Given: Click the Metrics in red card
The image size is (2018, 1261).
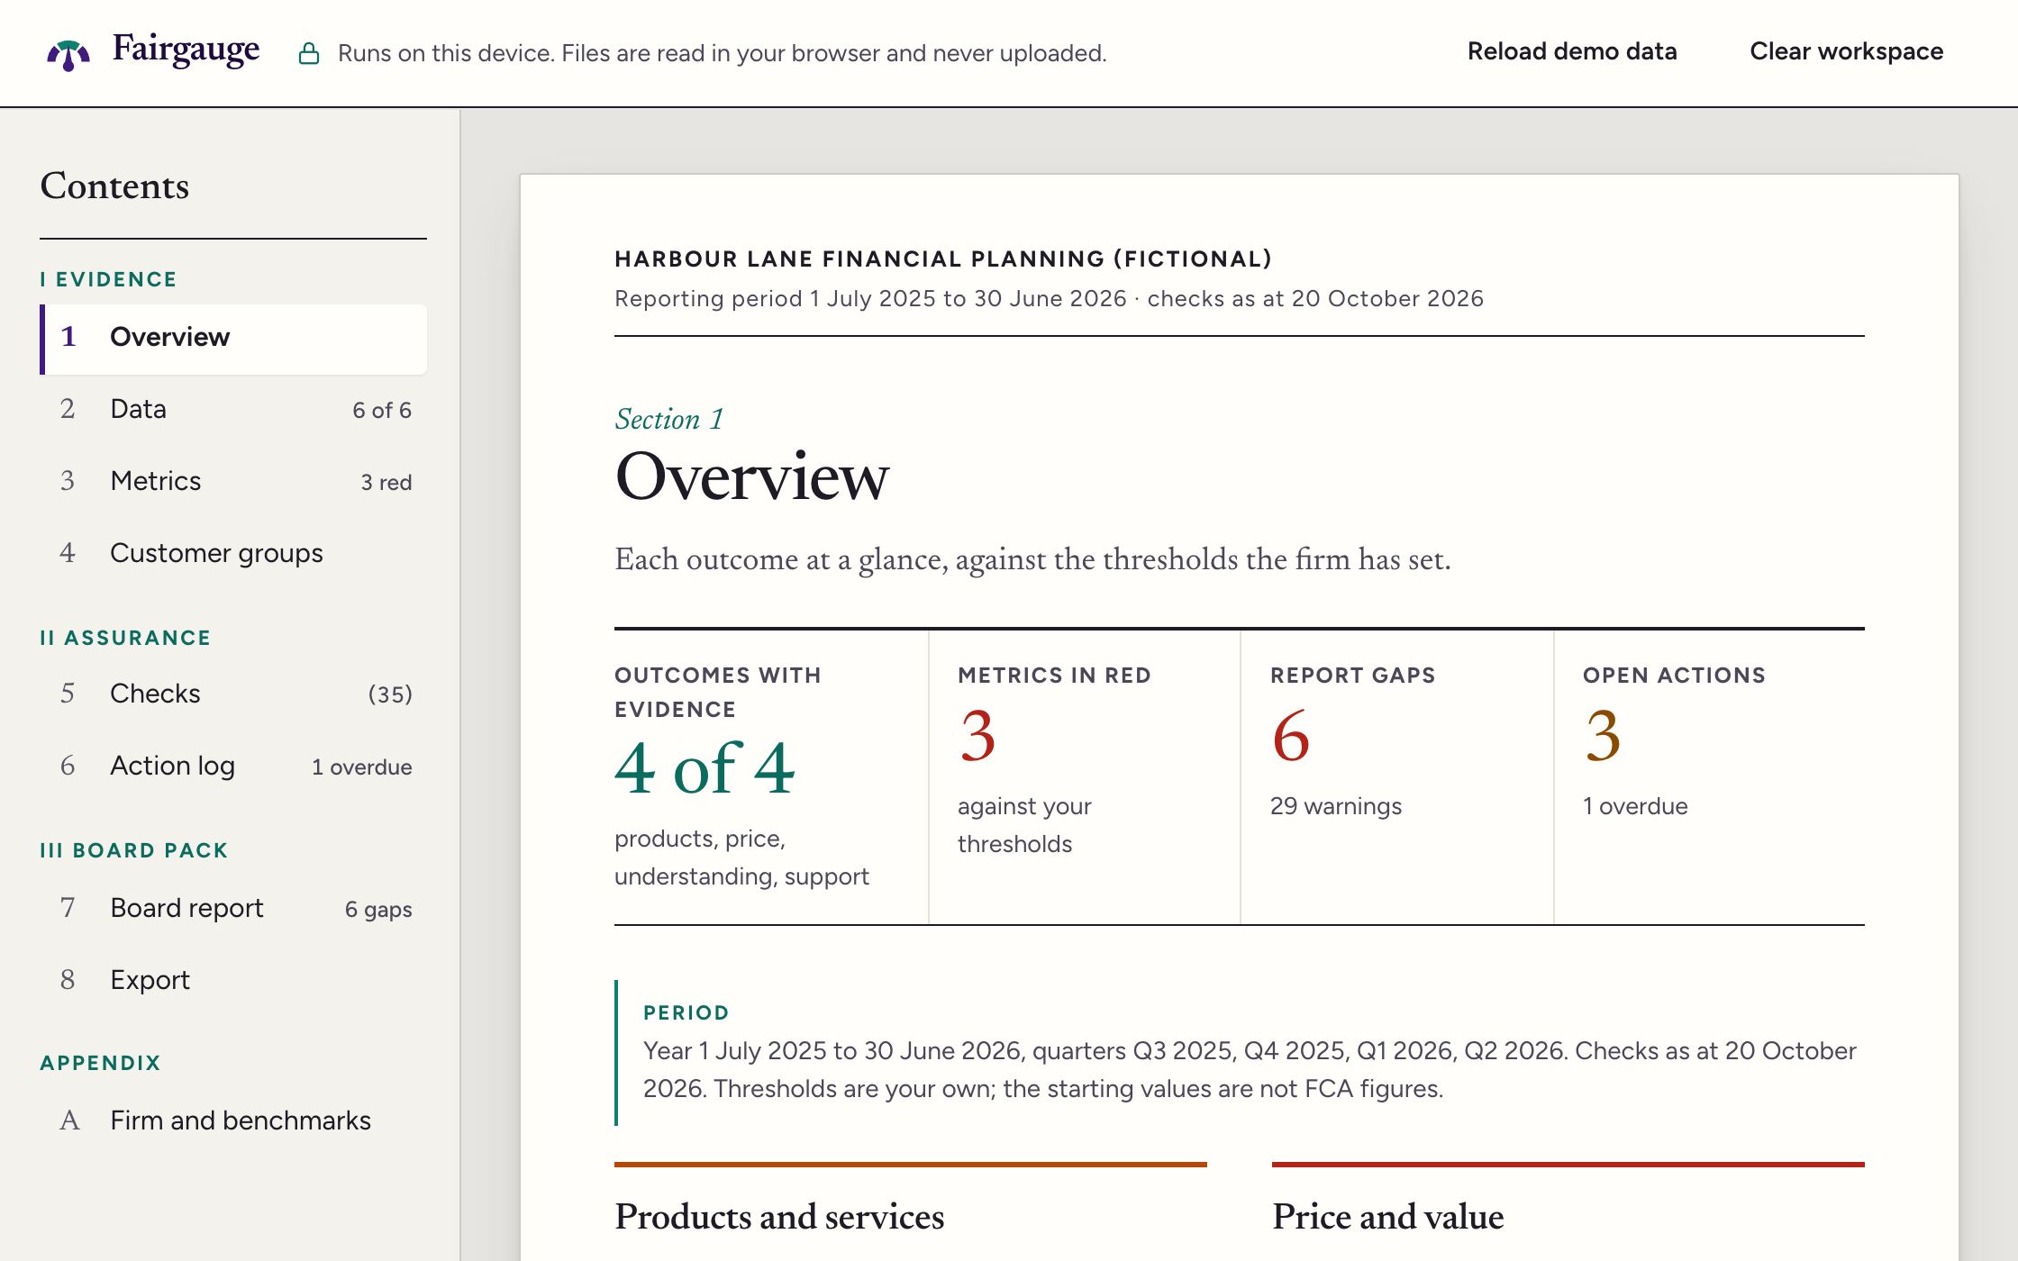Looking at the screenshot, I should click(1084, 776).
